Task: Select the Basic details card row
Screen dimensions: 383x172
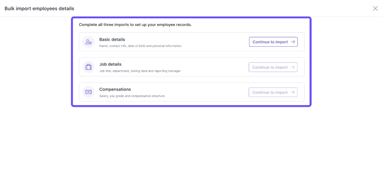Action: tap(192, 42)
